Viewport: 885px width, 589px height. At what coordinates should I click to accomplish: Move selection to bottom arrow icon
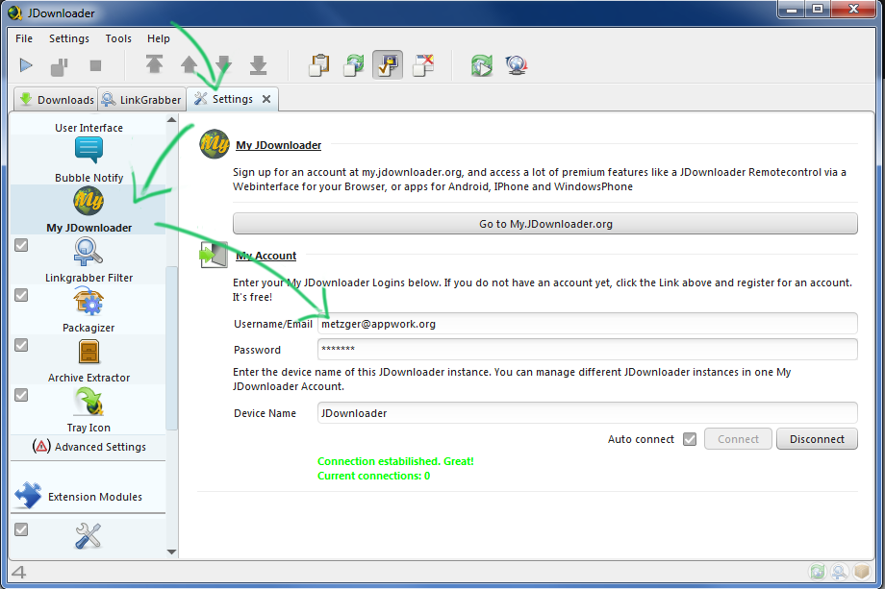click(x=259, y=64)
